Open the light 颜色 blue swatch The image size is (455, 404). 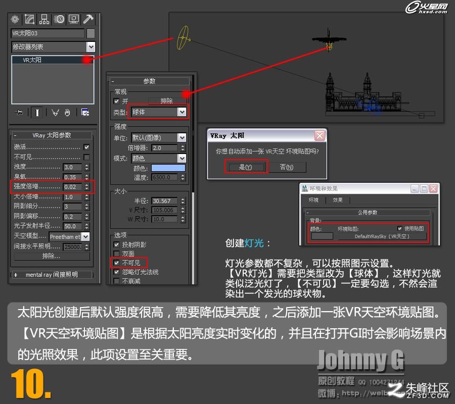pos(168,168)
